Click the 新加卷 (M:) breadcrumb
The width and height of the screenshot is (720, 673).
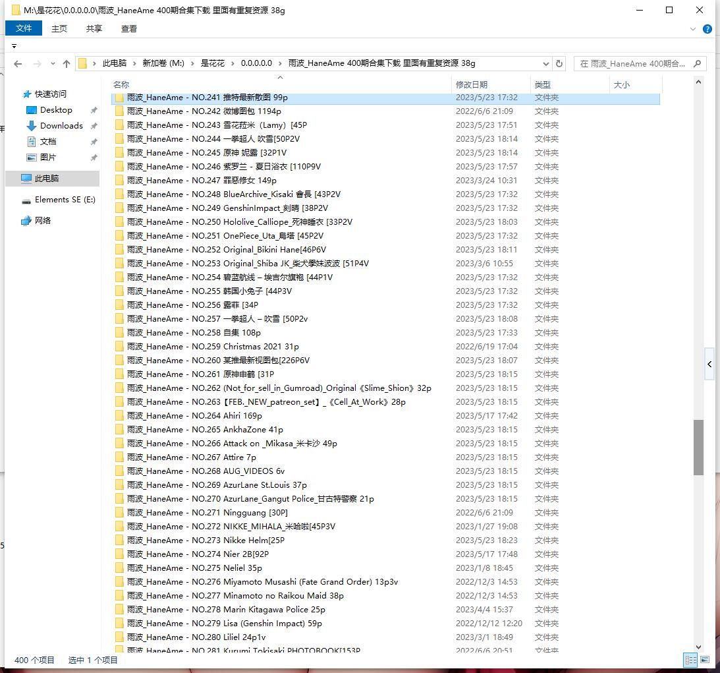click(163, 63)
